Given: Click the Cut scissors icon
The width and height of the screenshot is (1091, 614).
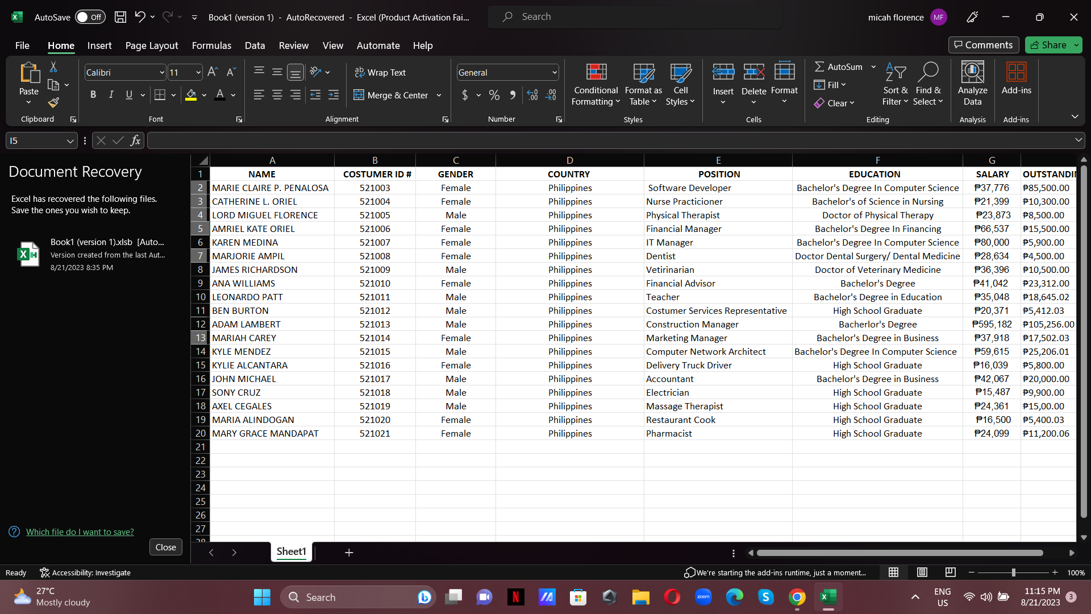Looking at the screenshot, I should 53,67.
